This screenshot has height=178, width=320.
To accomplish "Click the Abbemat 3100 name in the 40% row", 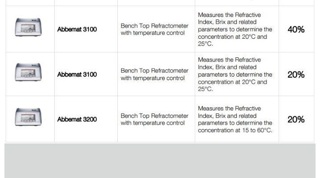I will (x=77, y=30).
